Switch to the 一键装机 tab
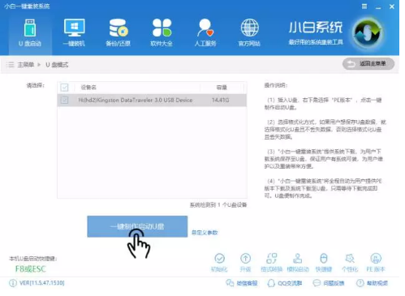Viewport: 405px width, 296px height. coord(74,33)
